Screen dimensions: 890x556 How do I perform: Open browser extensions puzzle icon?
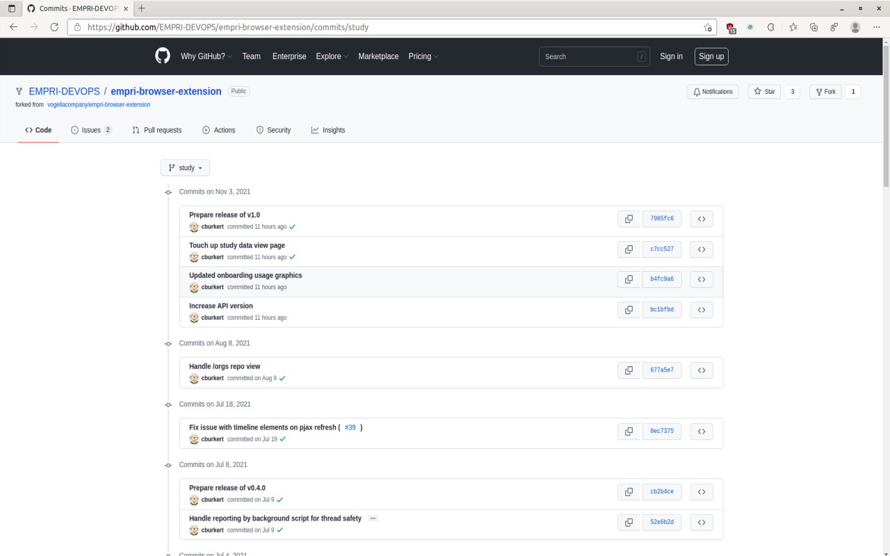click(770, 27)
